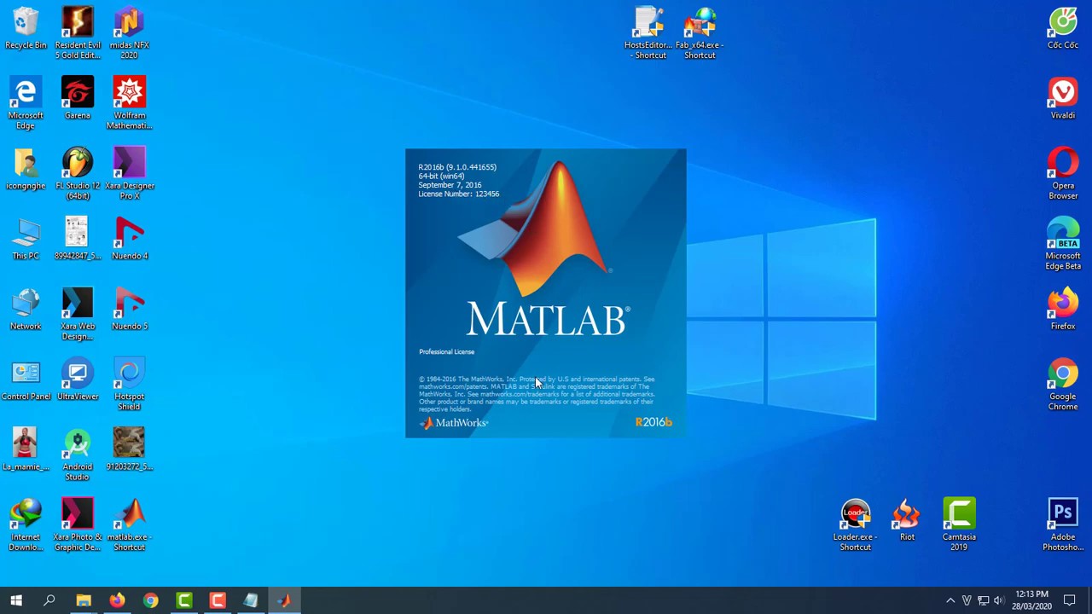Switch to Chrome in taskbar
The width and height of the screenshot is (1092, 614).
150,600
